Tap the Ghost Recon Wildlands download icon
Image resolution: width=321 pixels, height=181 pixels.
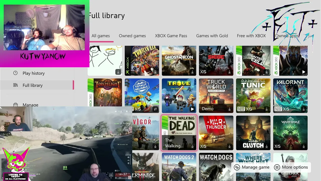coord(192,72)
